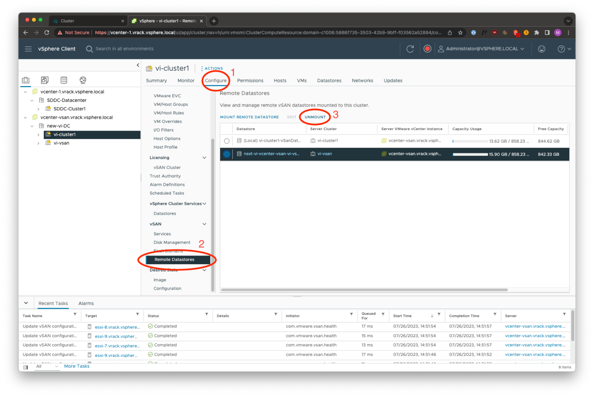Open the Alarms tab in the bottom panel
This screenshot has width=594, height=396.
tap(86, 303)
